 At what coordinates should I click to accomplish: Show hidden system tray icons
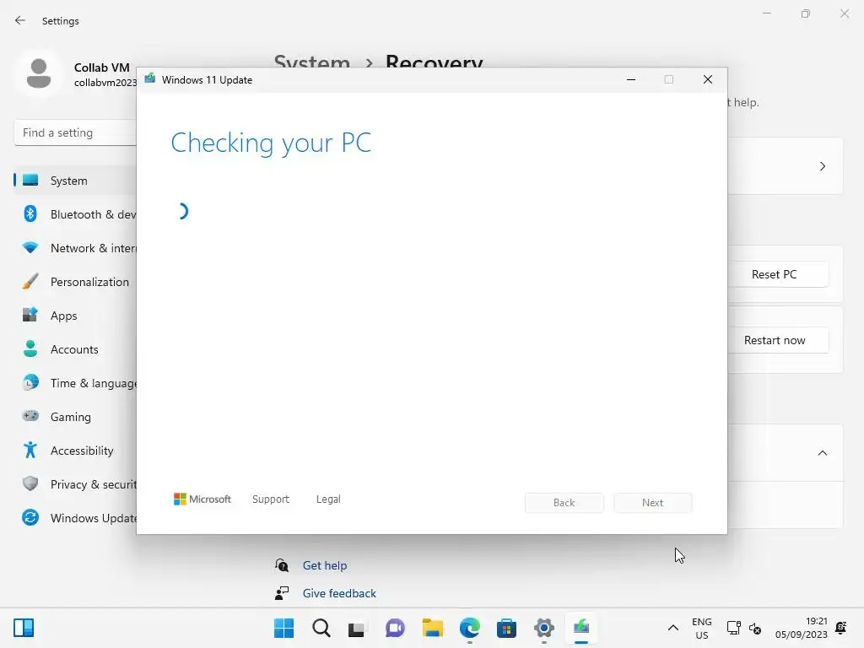[672, 628]
